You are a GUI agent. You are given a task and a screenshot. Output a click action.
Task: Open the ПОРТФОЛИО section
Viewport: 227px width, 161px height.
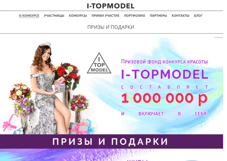(x=134, y=16)
